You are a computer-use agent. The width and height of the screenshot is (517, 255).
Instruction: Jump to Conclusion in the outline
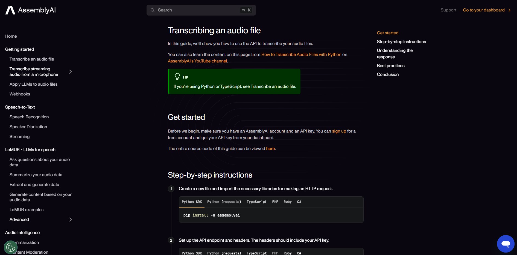[388, 74]
